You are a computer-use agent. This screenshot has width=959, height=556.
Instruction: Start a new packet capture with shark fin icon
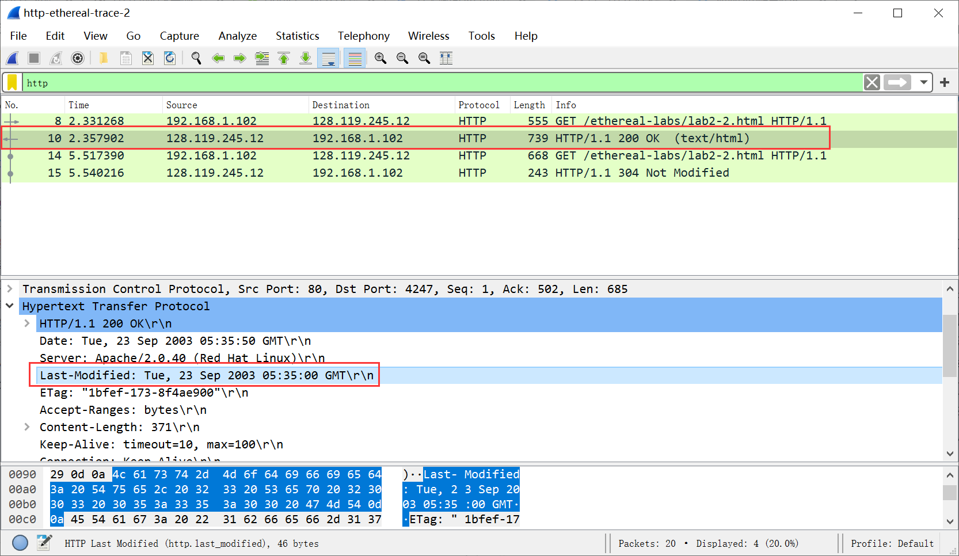click(x=13, y=58)
